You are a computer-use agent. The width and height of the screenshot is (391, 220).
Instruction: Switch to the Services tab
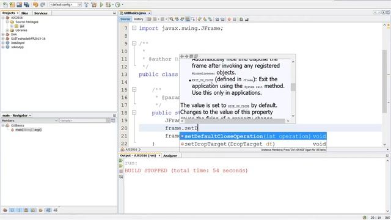[41, 13]
